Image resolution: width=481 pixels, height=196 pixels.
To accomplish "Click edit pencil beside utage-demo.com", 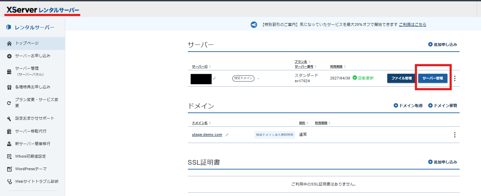I will (x=227, y=135).
